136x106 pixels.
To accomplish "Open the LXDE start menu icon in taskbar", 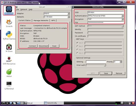I will (3, 103).
